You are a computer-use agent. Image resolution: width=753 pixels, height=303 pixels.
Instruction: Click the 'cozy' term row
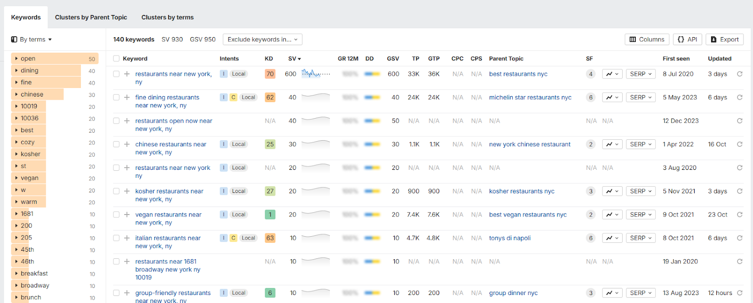tap(55, 142)
